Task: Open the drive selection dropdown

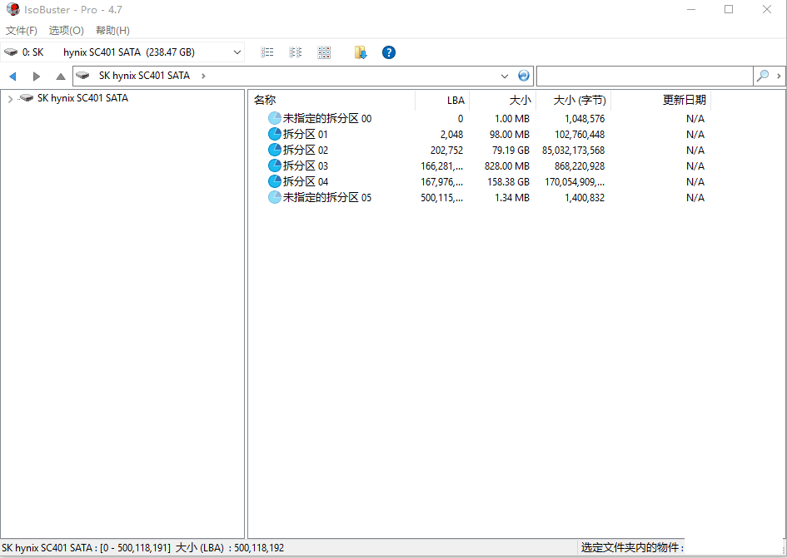Action: tap(237, 52)
